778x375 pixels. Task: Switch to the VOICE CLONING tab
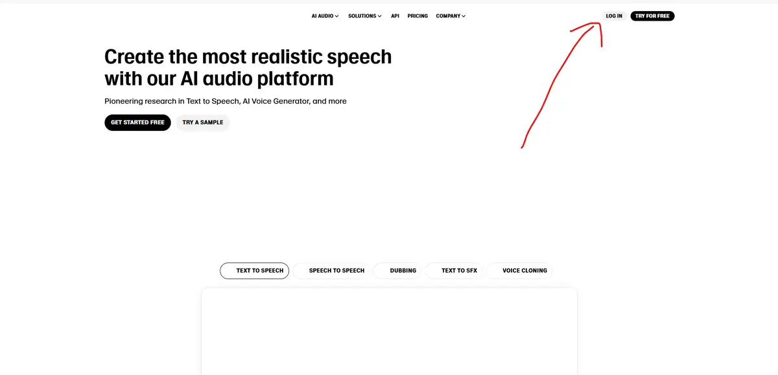[x=519, y=271]
